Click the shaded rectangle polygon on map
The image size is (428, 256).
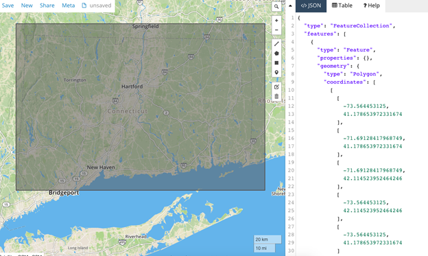point(141,107)
